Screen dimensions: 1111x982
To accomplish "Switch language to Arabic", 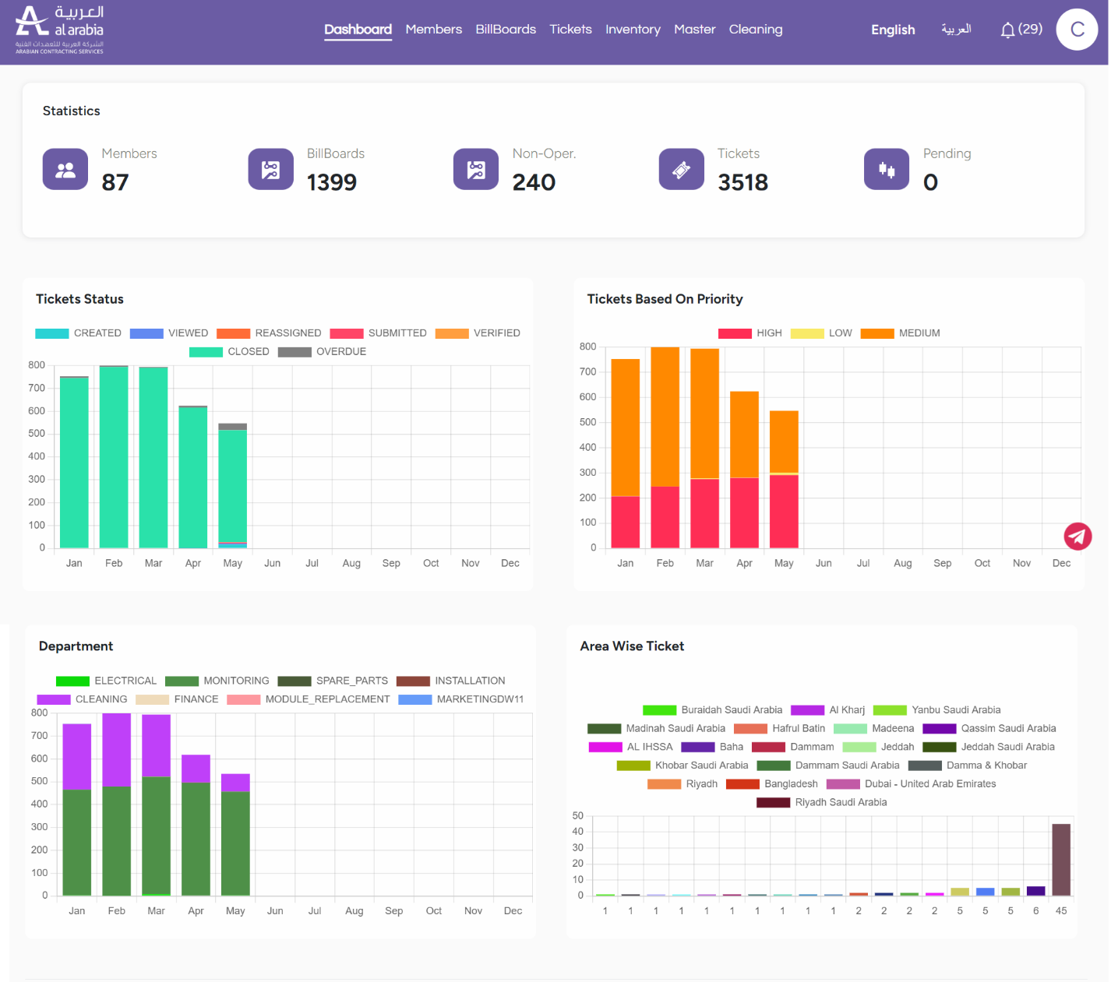I will pos(956,30).
